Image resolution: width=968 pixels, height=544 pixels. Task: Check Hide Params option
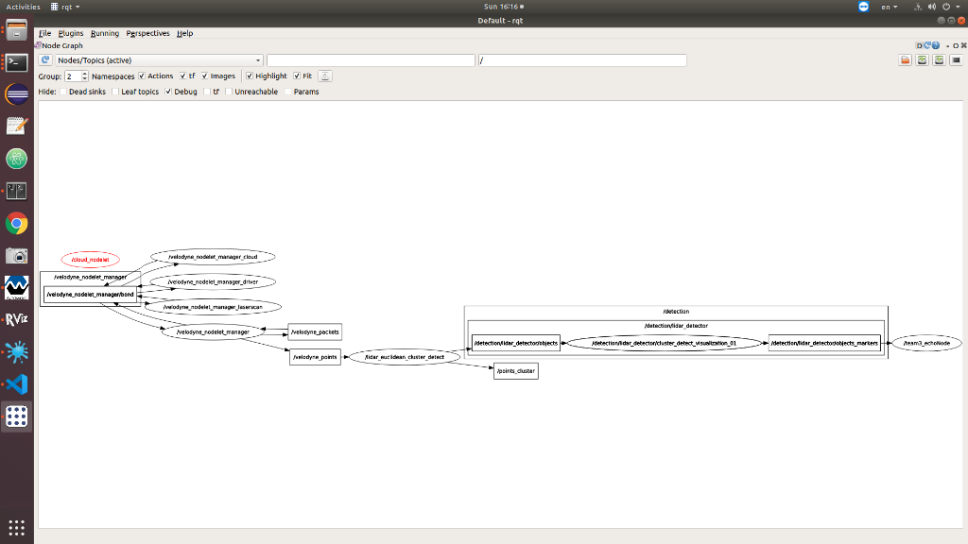[288, 92]
